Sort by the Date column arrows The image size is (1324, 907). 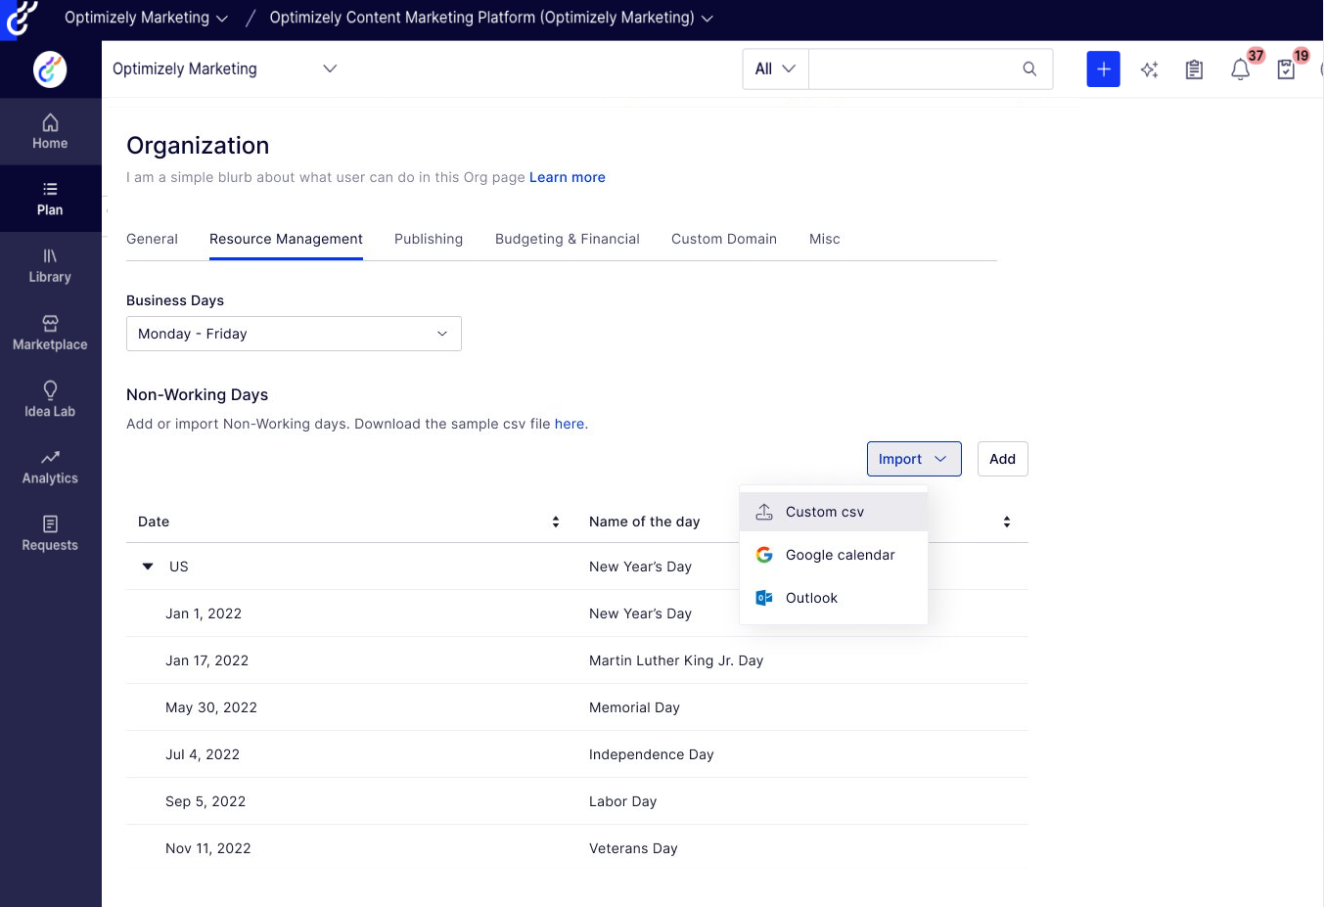[556, 522]
